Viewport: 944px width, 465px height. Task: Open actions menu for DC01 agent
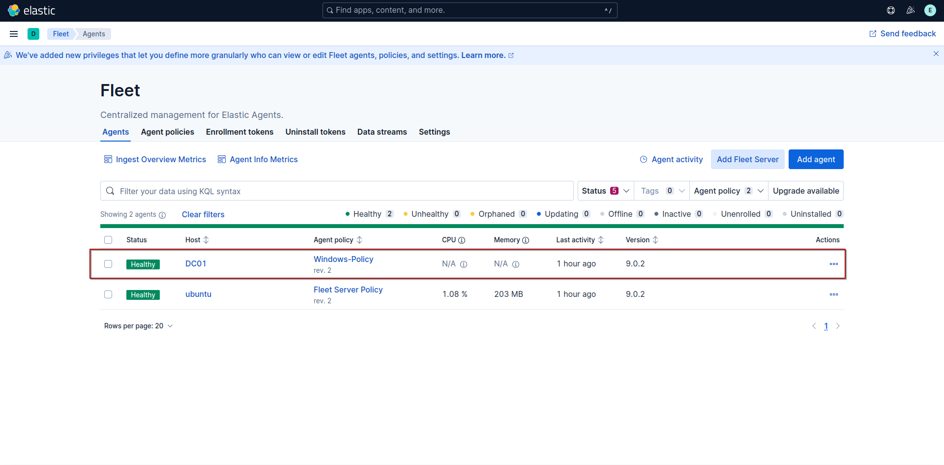[x=834, y=264]
